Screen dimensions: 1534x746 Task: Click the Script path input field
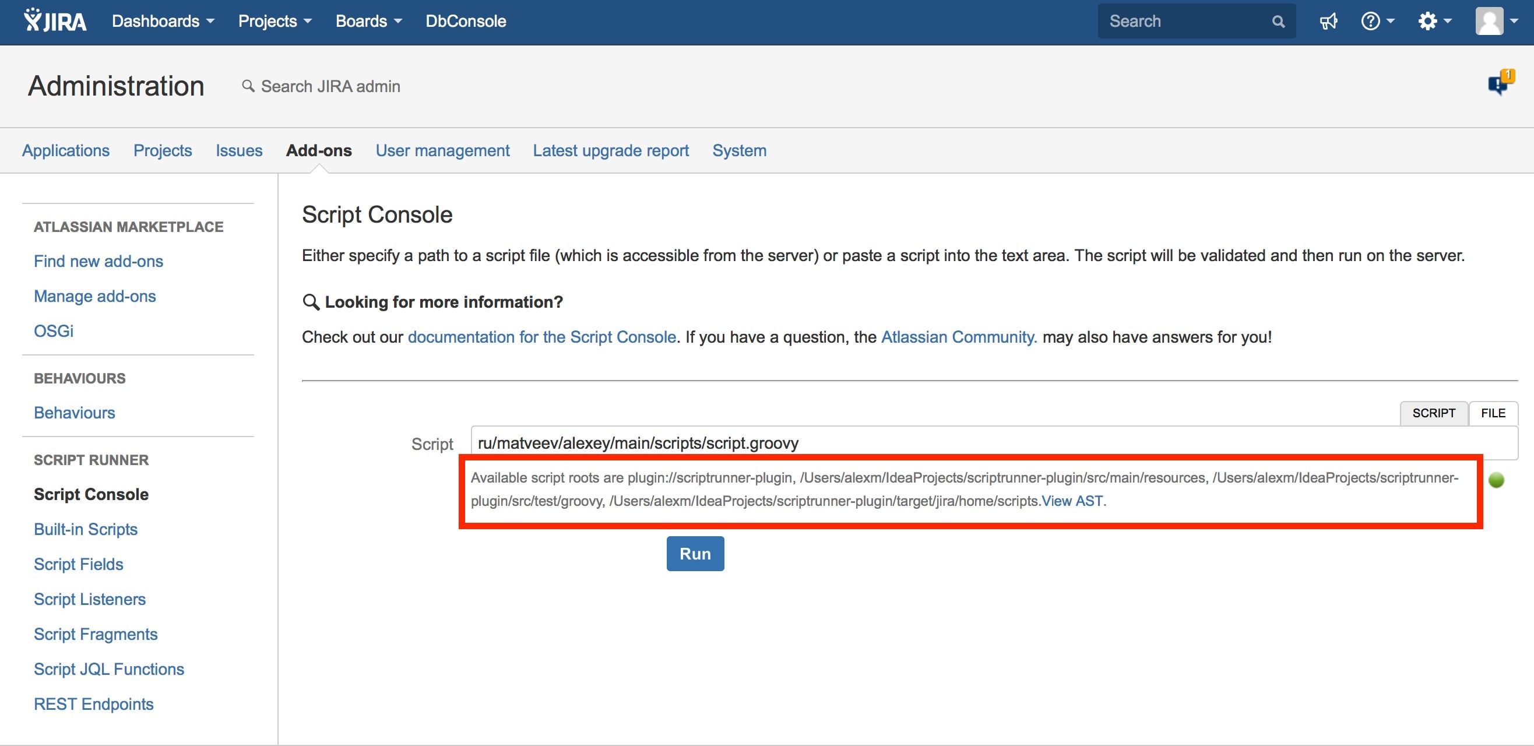tap(994, 443)
